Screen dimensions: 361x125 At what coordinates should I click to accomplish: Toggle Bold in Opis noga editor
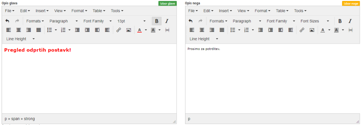pos(340,21)
